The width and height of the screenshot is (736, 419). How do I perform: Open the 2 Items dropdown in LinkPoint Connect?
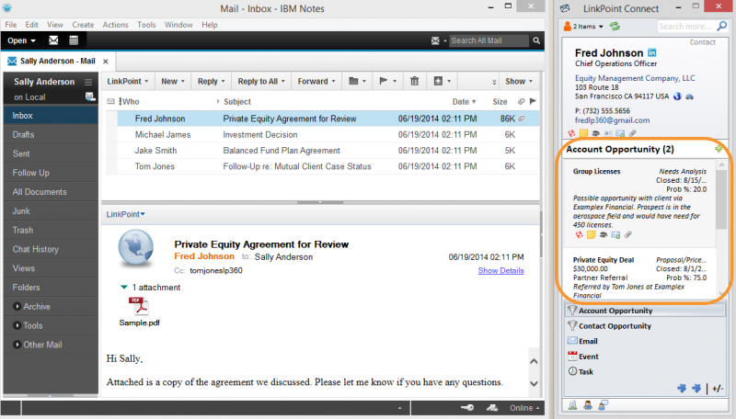pyautogui.click(x=583, y=27)
